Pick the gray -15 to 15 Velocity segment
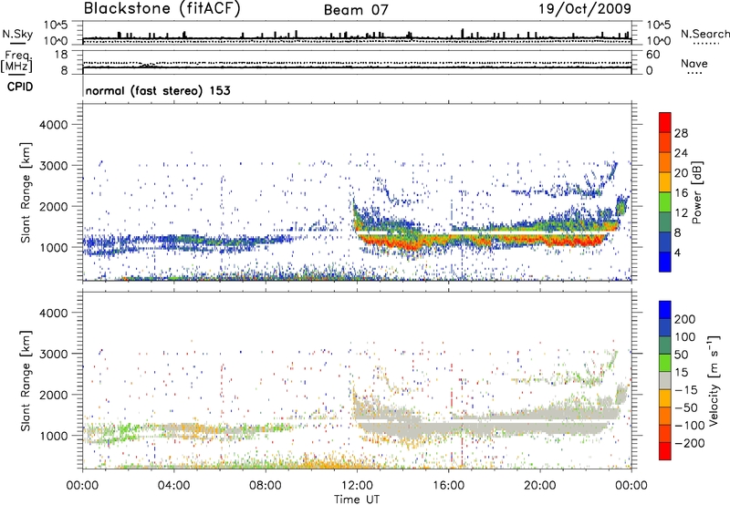 pos(665,381)
